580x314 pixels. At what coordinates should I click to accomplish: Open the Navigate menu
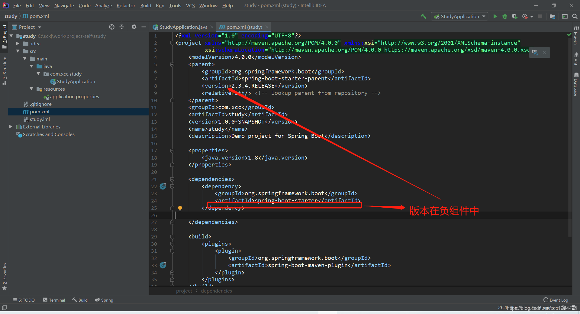[x=64, y=5]
